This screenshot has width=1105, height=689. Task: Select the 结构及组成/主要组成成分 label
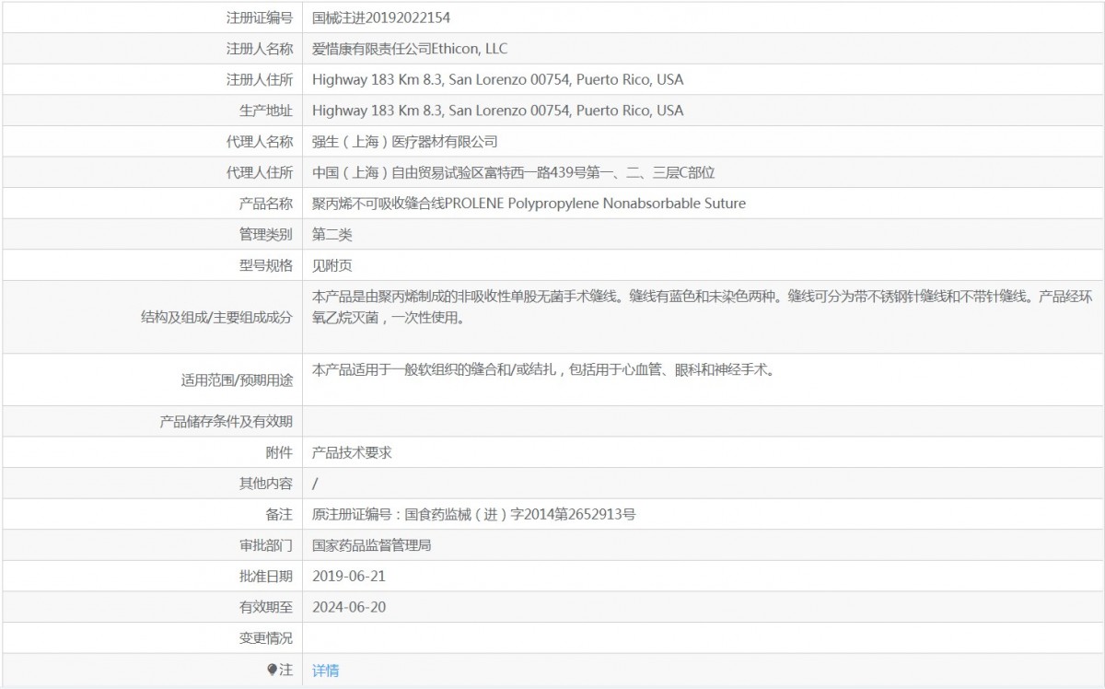tap(215, 317)
